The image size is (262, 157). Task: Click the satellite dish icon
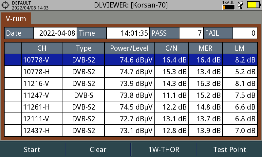click(x=240, y=5)
